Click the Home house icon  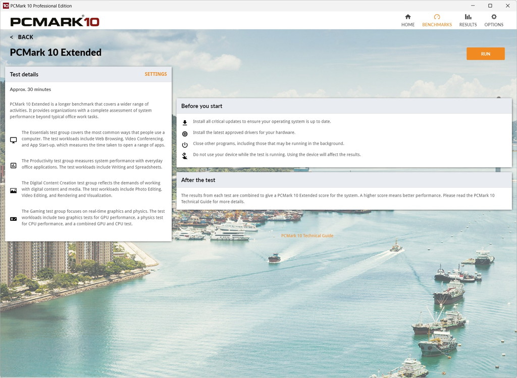(x=408, y=17)
